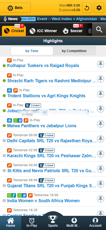106x230 pixels.
Task: Tap the search magnifier icon
Action: coord(99,29)
